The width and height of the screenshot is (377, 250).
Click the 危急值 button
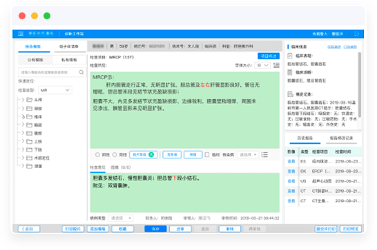coord(172,155)
